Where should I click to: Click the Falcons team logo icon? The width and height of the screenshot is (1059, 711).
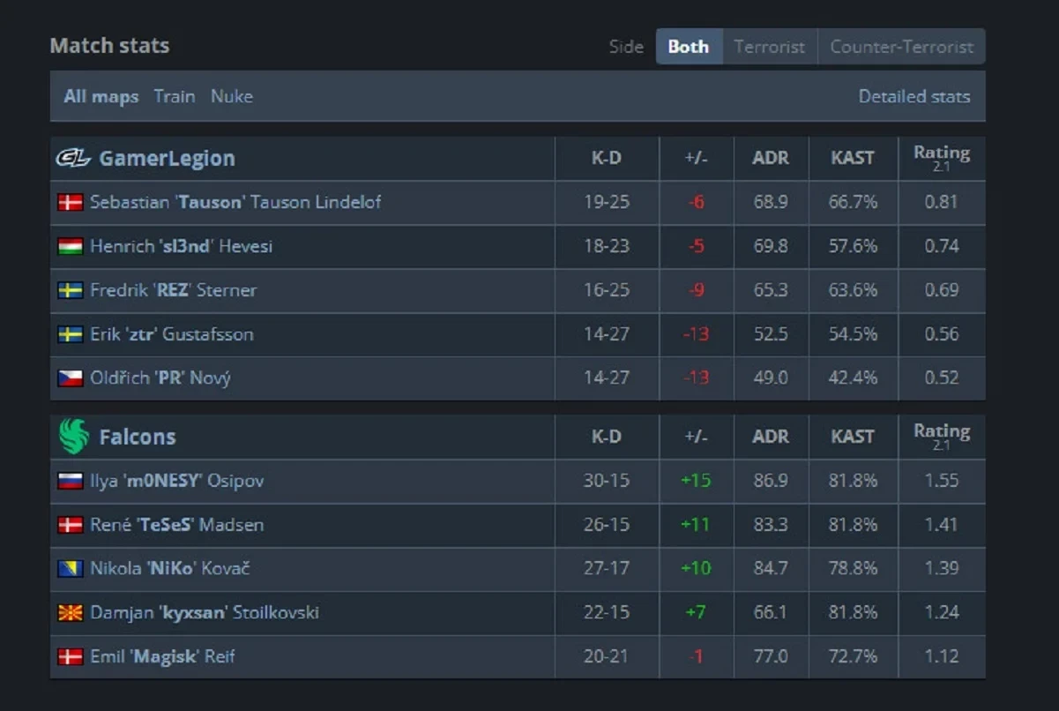click(x=74, y=437)
